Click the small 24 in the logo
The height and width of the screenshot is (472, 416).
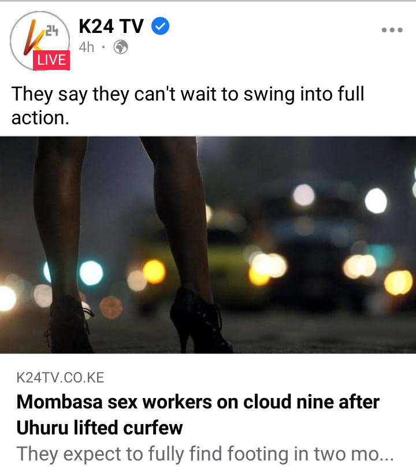click(x=52, y=31)
